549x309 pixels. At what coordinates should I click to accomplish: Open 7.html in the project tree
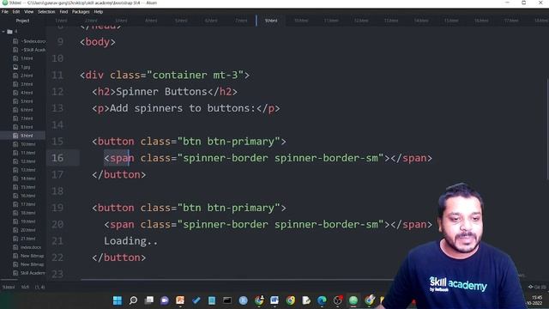[27, 118]
